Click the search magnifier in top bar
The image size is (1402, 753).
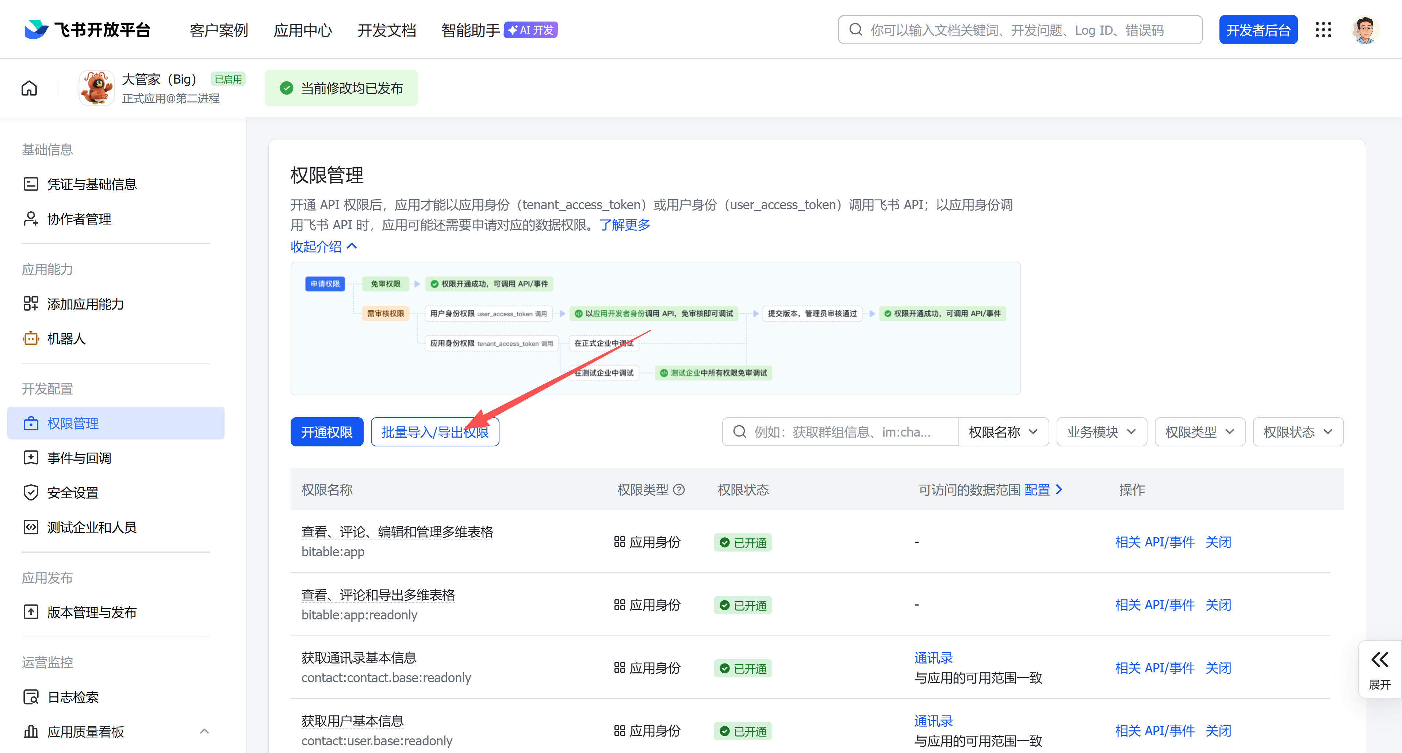click(x=855, y=29)
